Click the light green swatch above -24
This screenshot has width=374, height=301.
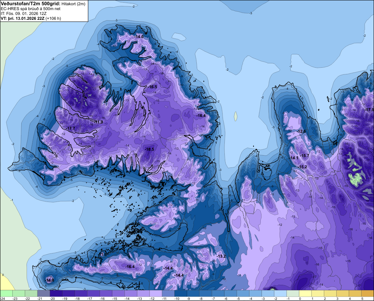[x=6, y=293]
